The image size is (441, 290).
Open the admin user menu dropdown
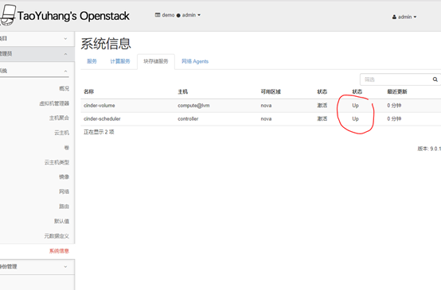404,17
